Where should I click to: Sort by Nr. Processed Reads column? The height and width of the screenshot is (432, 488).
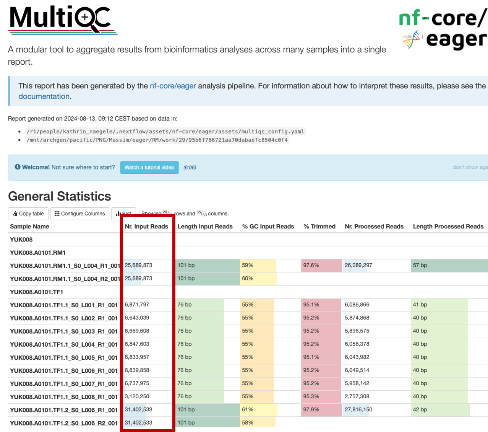pos(374,227)
